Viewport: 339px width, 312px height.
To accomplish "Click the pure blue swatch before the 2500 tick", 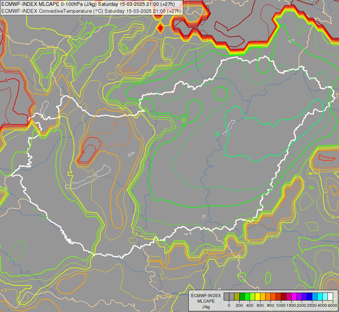I will pyautogui.click(x=310, y=297).
